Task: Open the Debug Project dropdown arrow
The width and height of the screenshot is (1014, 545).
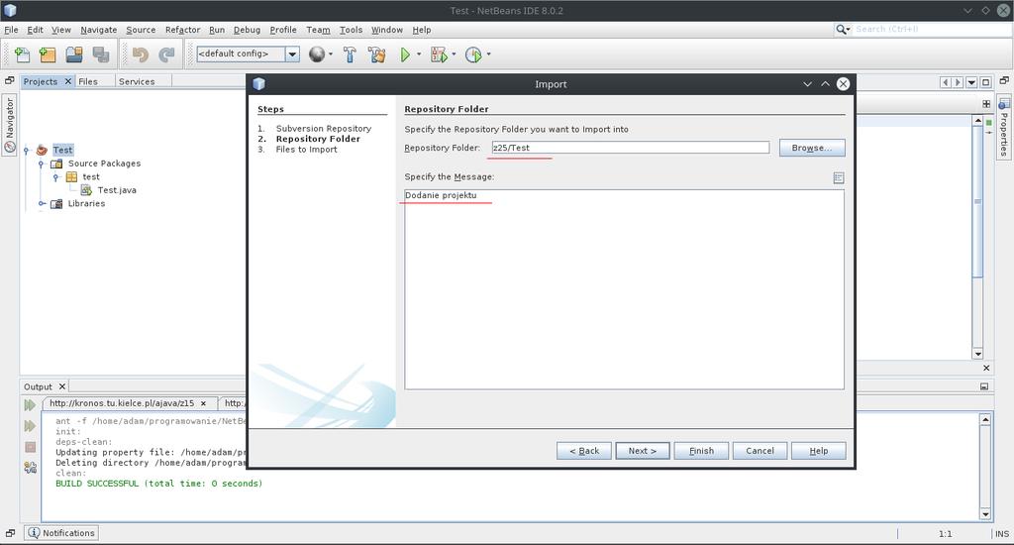Action: (454, 54)
